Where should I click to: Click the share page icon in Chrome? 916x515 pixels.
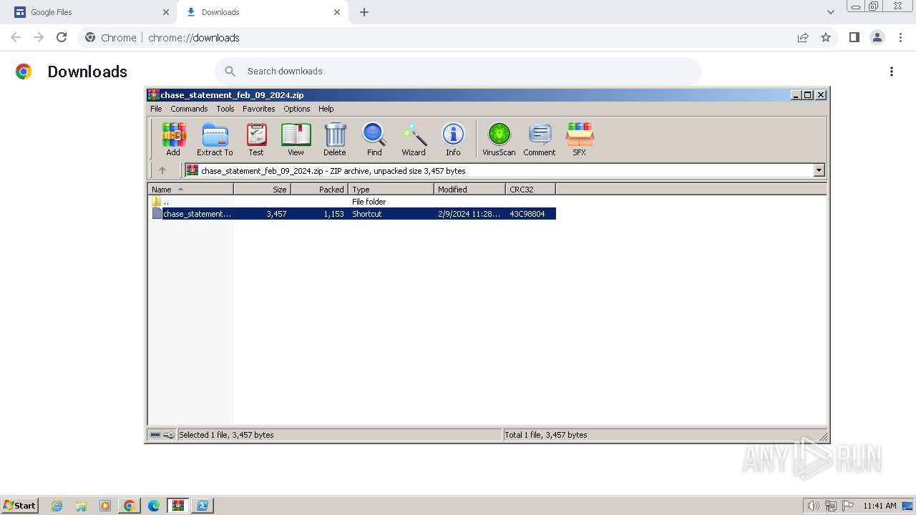tap(803, 38)
